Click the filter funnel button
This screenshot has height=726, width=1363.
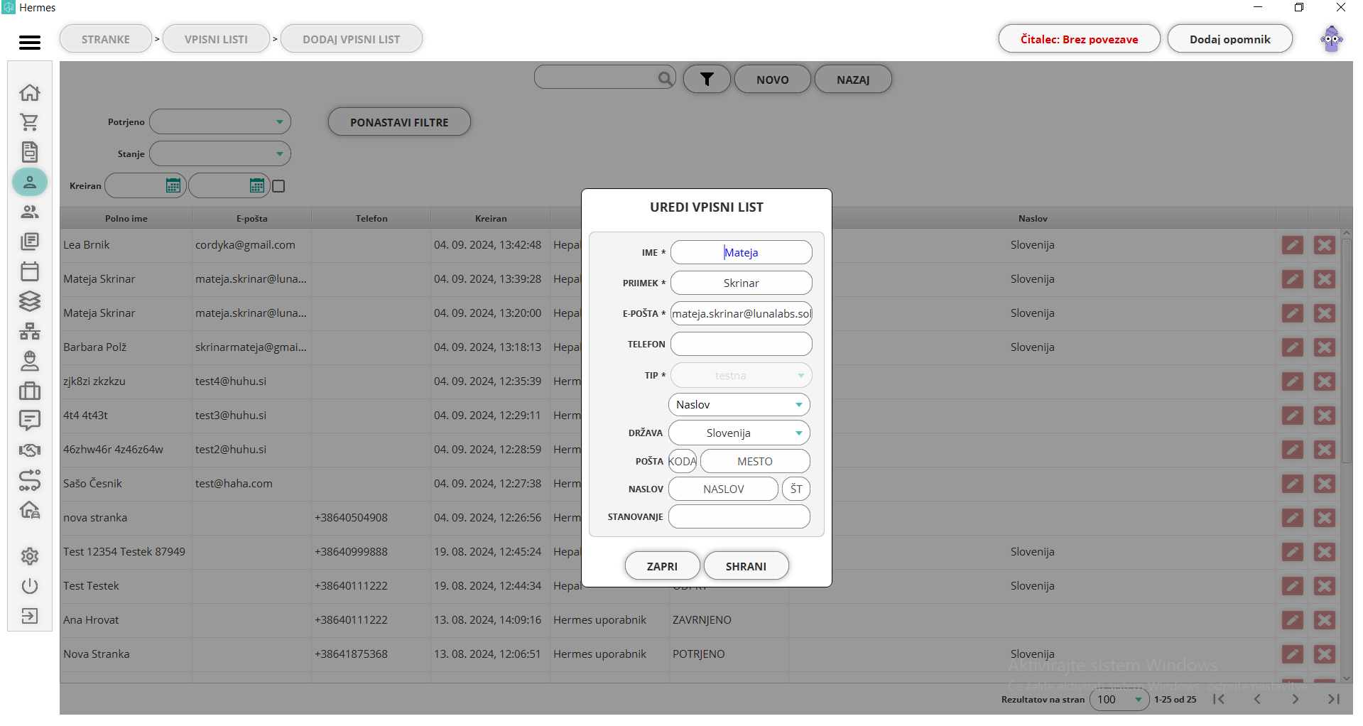(707, 80)
